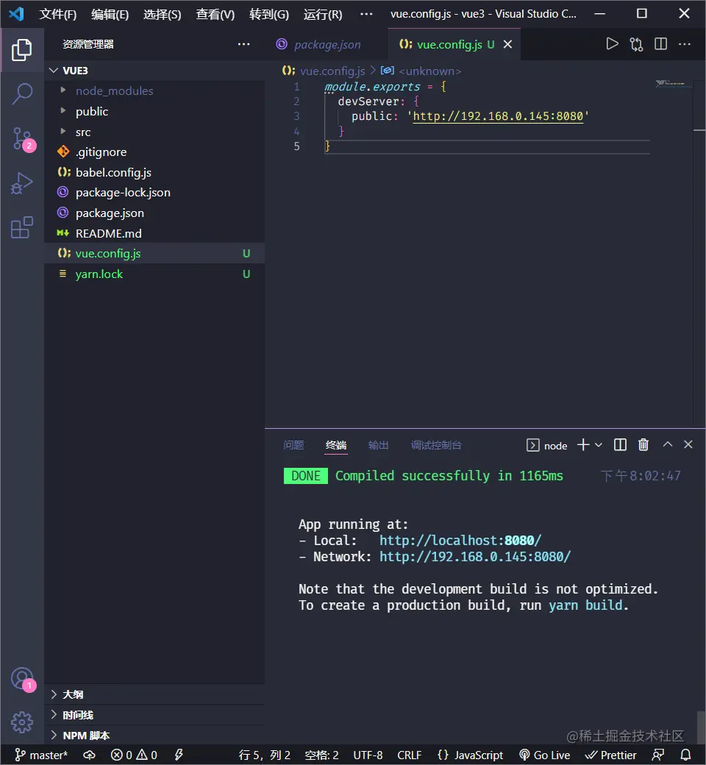Click the split editor icon in the toolbar

pyautogui.click(x=660, y=43)
